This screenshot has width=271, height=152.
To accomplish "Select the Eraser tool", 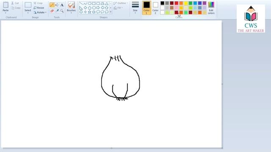I will (52, 11).
